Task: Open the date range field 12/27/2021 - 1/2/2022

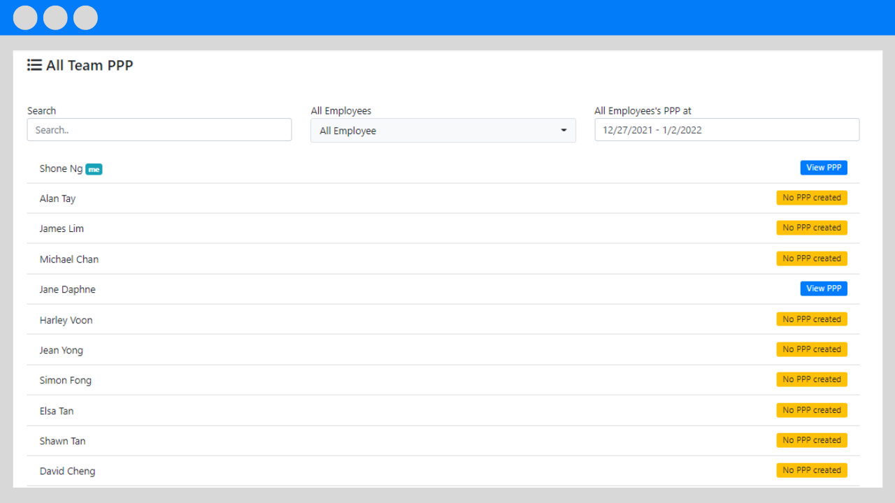Action: pos(727,130)
